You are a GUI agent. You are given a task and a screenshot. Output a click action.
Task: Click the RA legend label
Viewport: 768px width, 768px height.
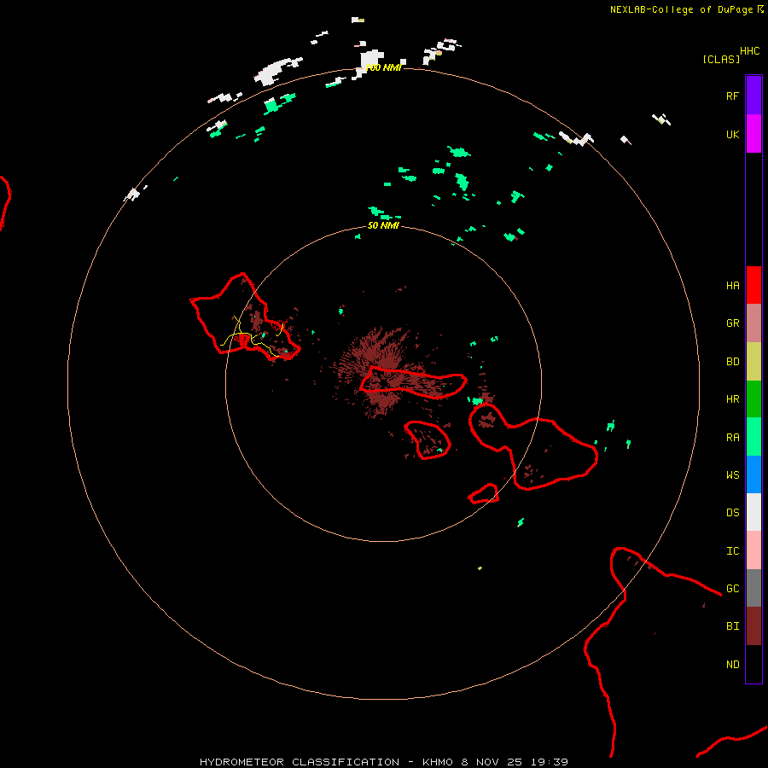(x=732, y=438)
